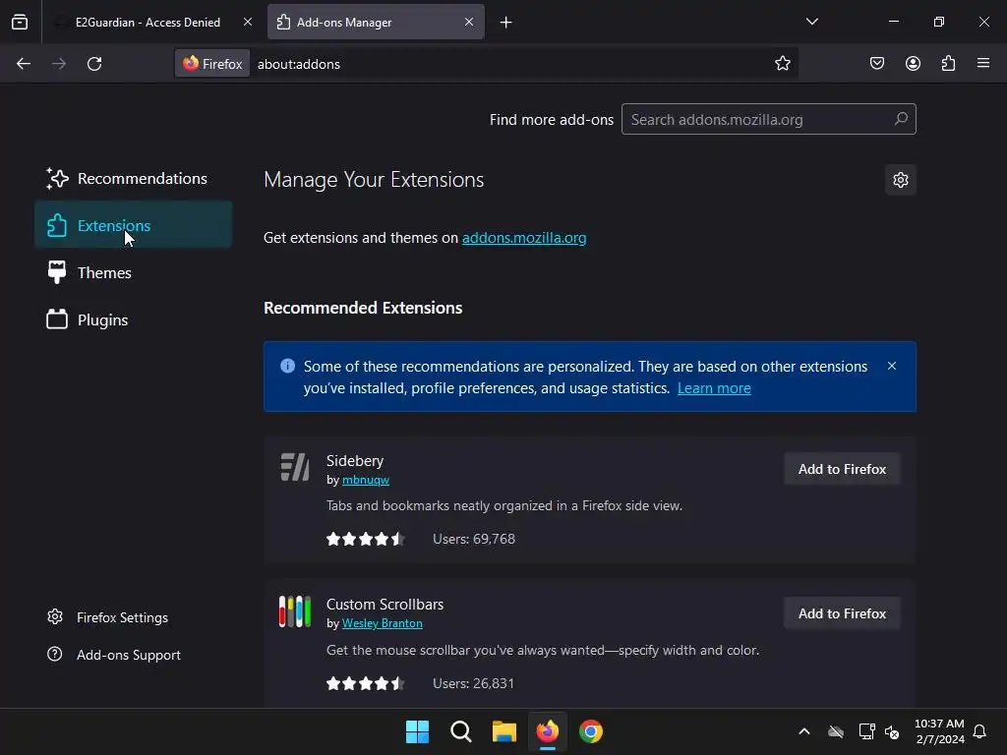Open the muted volume tray icon
Screen dimensions: 1007x755
[x=892, y=731]
